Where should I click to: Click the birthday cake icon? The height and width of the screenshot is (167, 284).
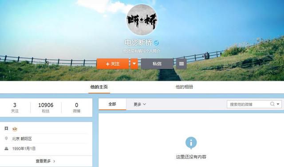[x=6, y=148]
